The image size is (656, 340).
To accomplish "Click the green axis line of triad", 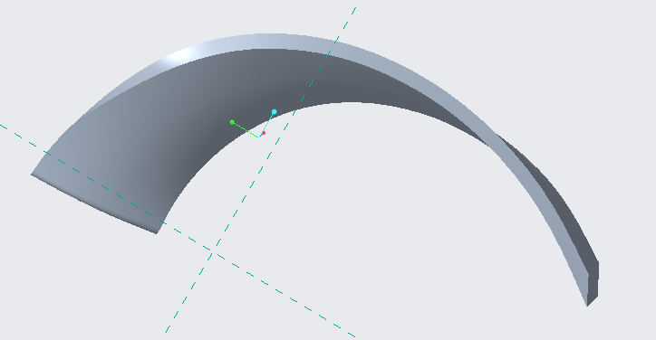I will click(x=246, y=129).
